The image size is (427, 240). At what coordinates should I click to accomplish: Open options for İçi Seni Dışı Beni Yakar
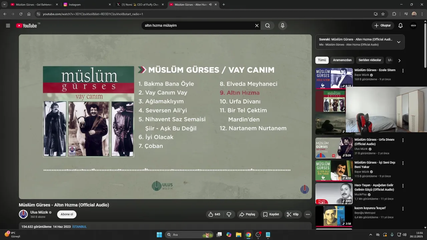(403, 163)
